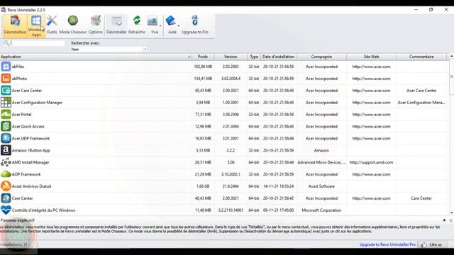The width and height of the screenshot is (454, 255).
Task: Select the Acer UEIP Framework icon
Action: pos(6,138)
